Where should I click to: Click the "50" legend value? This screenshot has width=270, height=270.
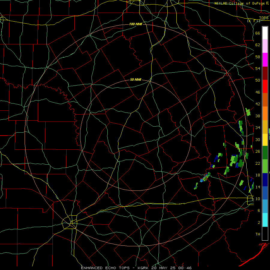tap(258, 80)
